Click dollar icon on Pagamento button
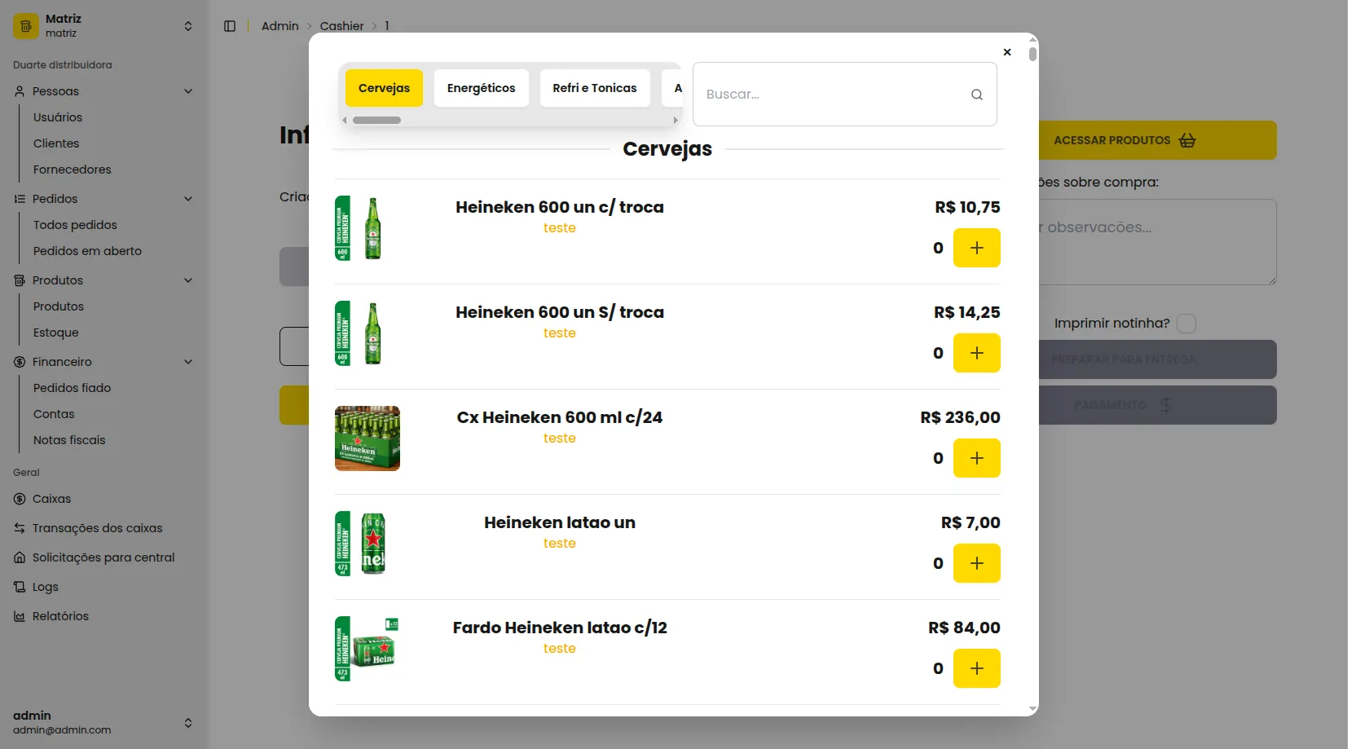The image size is (1360, 749). (x=1166, y=405)
